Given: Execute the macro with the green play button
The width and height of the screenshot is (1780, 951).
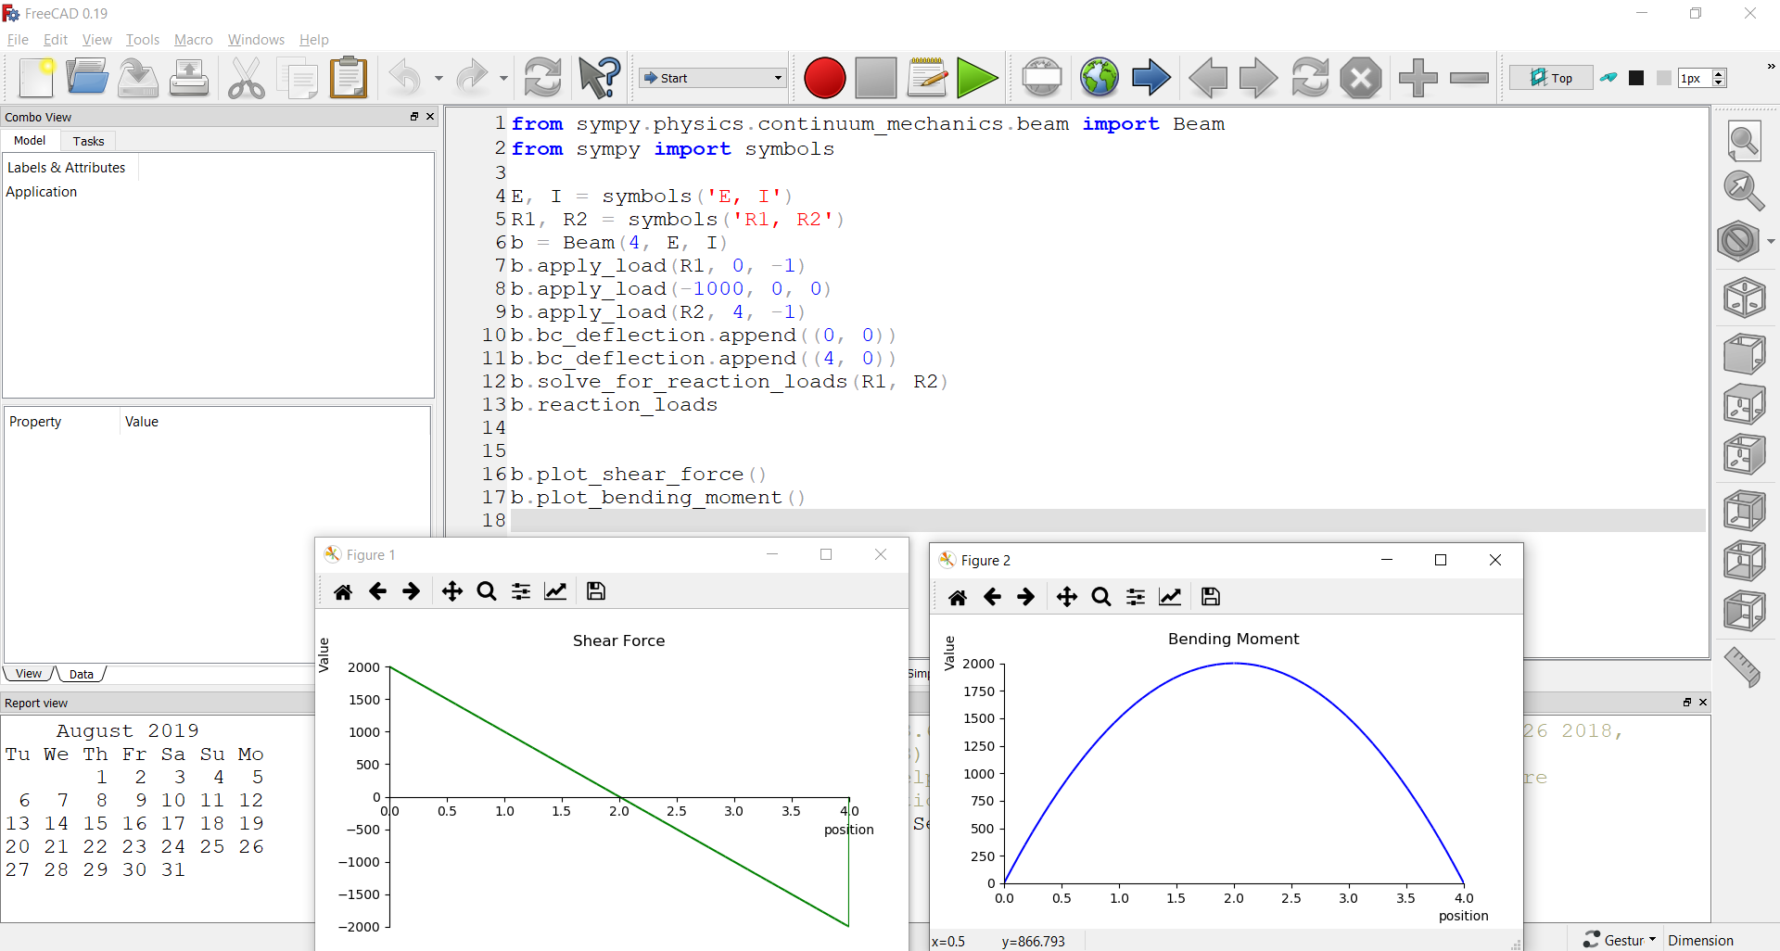Looking at the screenshot, I should pos(977,78).
